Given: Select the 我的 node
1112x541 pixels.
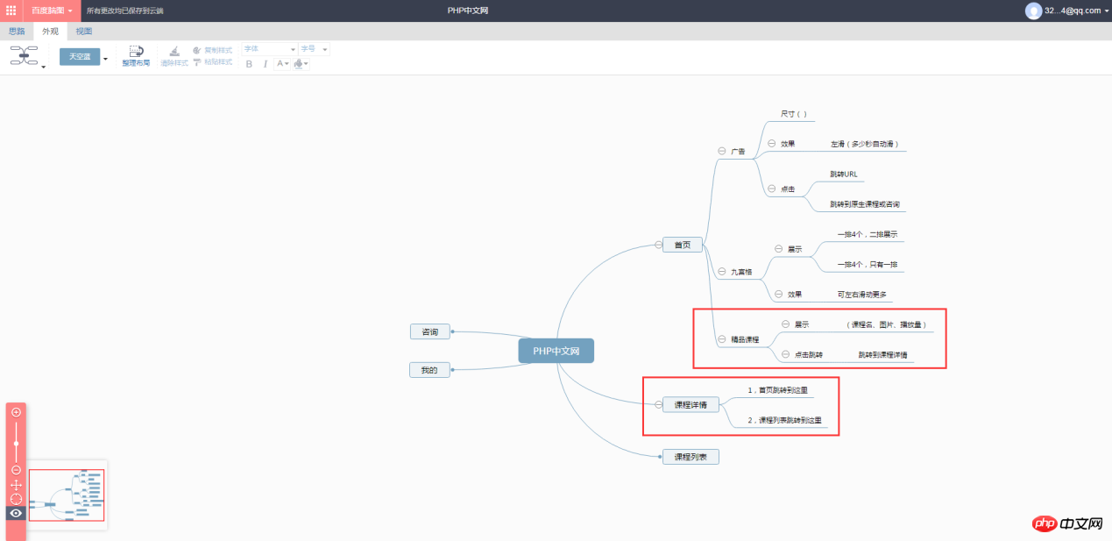Looking at the screenshot, I should [429, 370].
